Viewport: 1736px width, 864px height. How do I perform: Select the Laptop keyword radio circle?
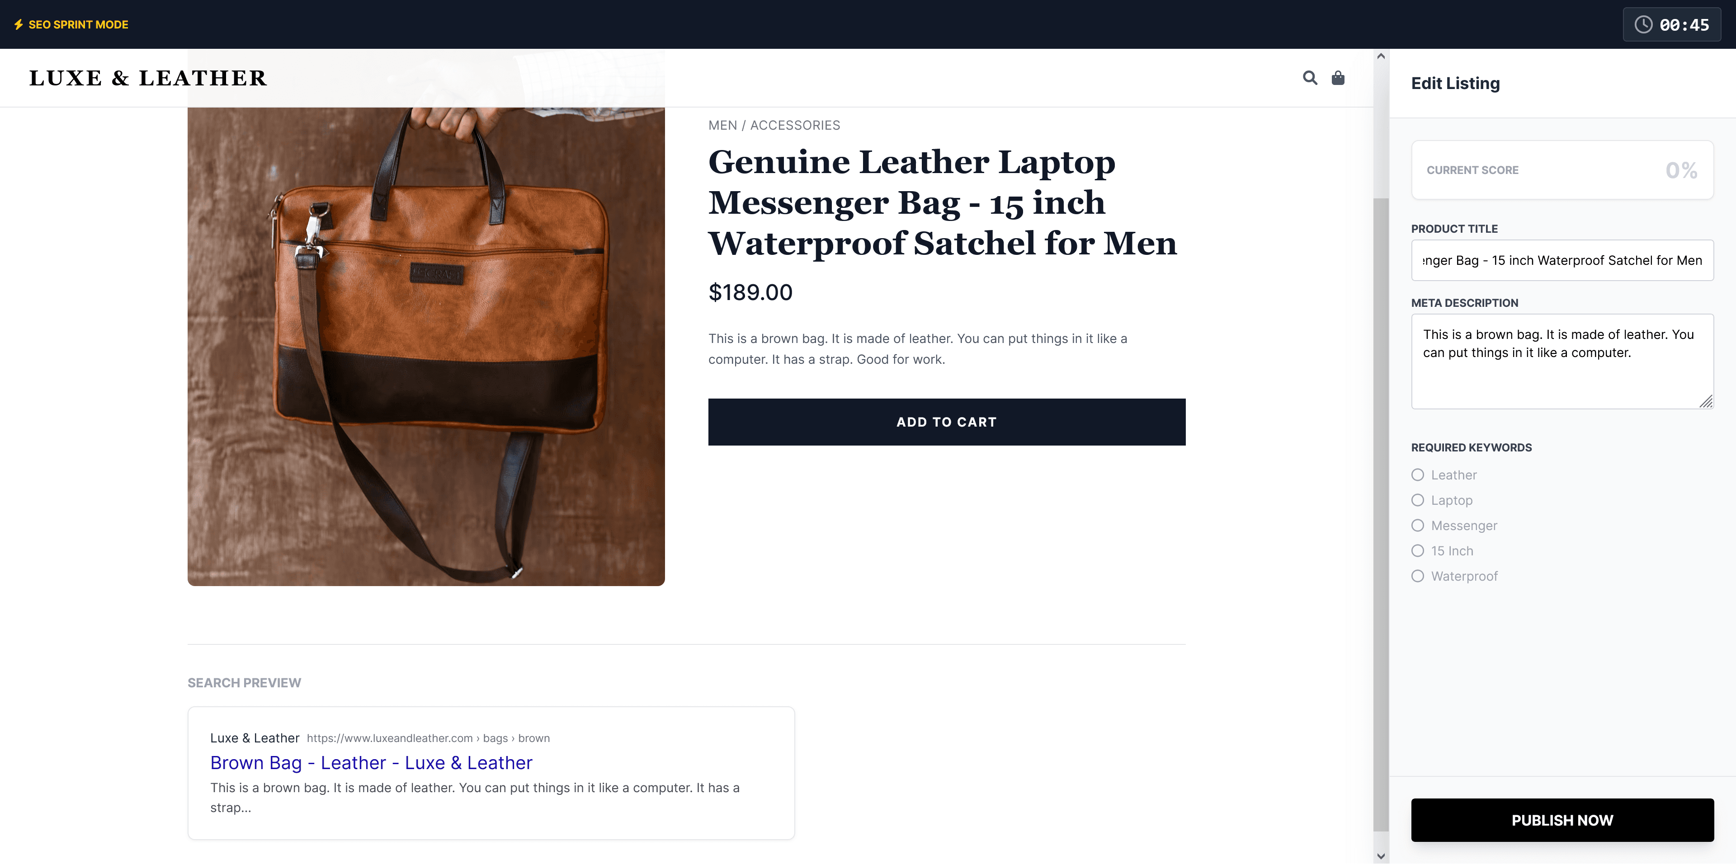coord(1417,500)
